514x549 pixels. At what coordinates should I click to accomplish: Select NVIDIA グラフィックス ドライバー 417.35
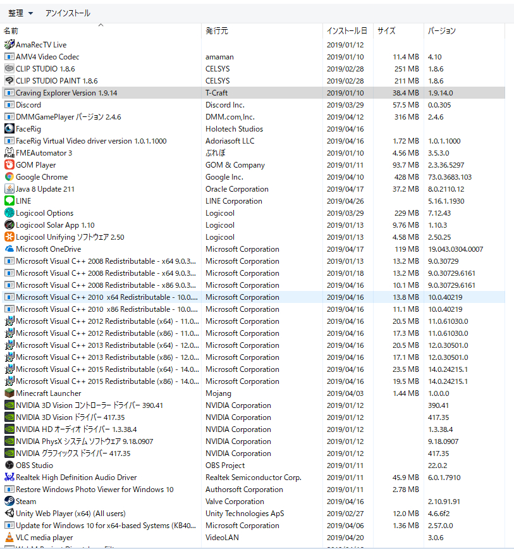click(254, 453)
